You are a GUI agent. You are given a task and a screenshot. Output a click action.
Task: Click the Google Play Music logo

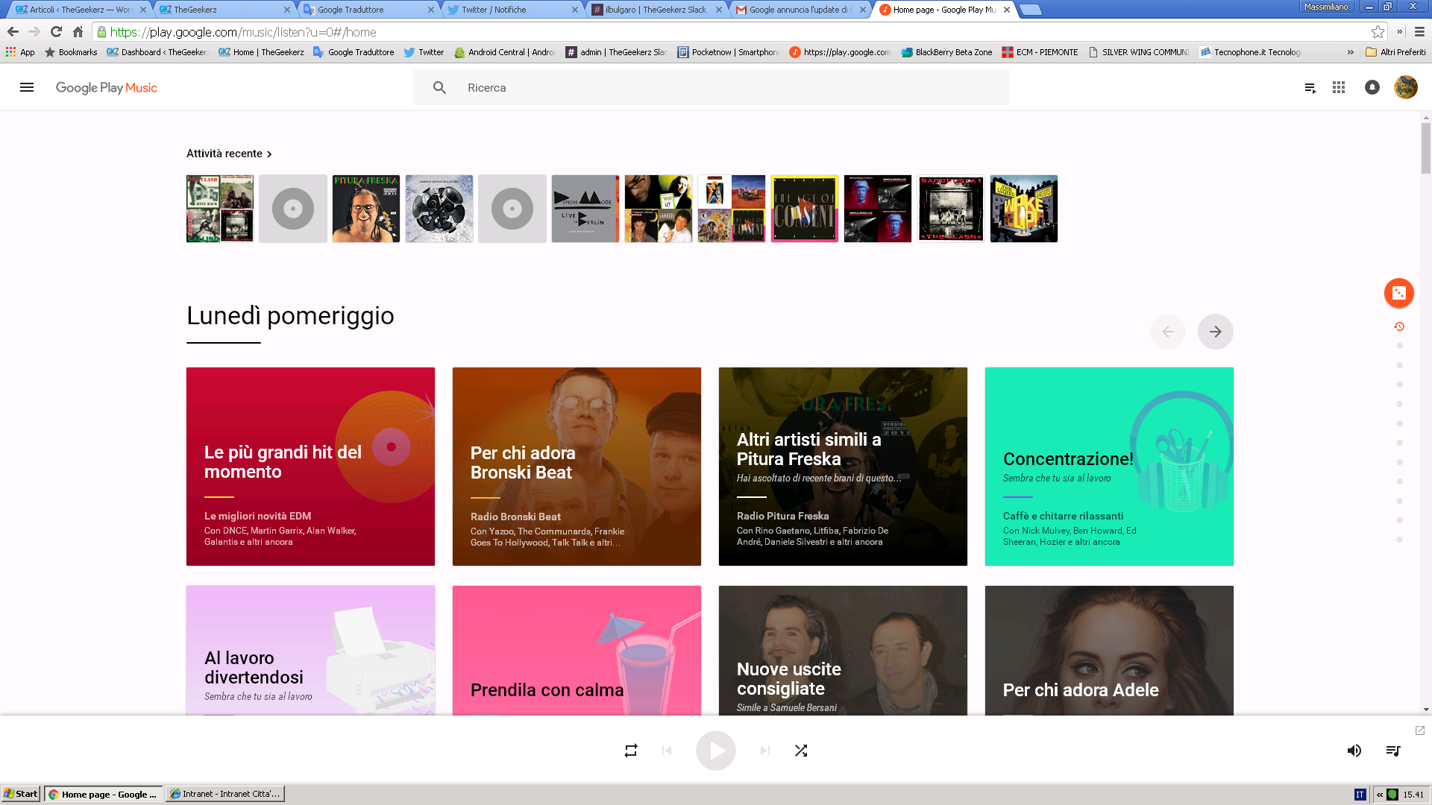click(x=106, y=87)
